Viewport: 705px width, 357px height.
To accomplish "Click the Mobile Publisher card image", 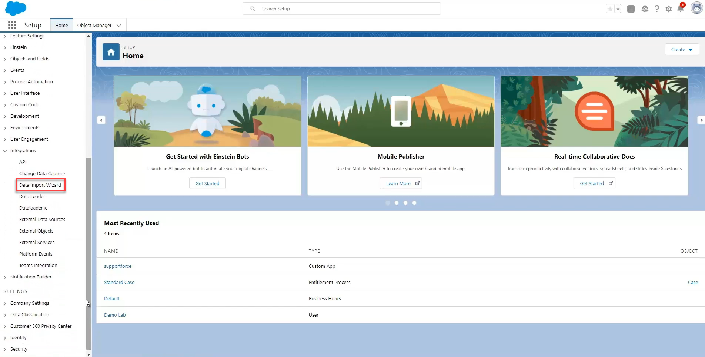I will click(x=401, y=111).
